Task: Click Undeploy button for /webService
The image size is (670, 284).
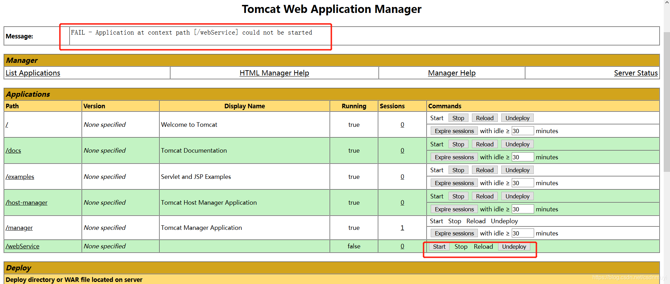Action: tap(514, 247)
